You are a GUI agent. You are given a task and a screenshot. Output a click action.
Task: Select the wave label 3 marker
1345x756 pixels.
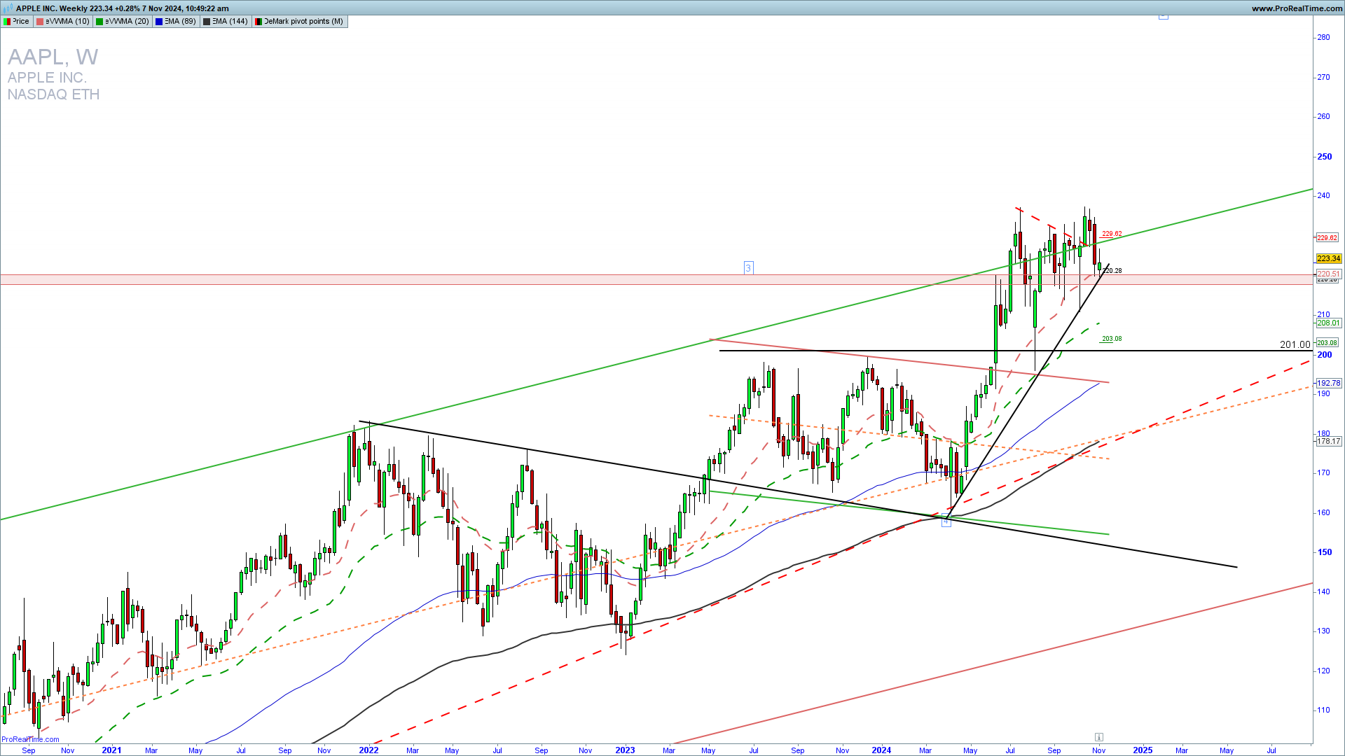click(748, 268)
